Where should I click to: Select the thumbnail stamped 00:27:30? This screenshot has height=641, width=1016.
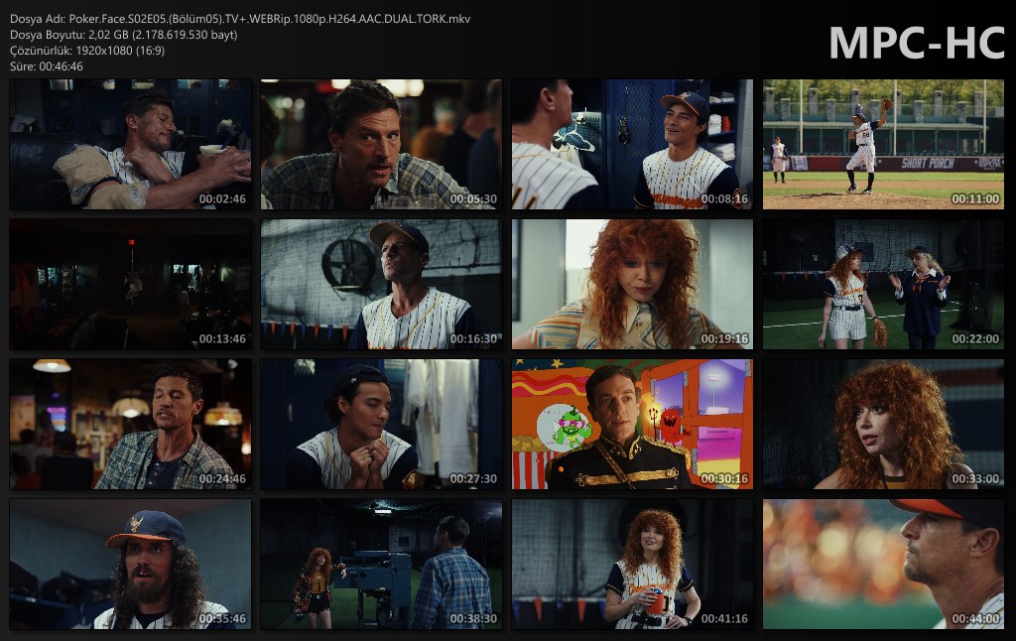coord(381,425)
